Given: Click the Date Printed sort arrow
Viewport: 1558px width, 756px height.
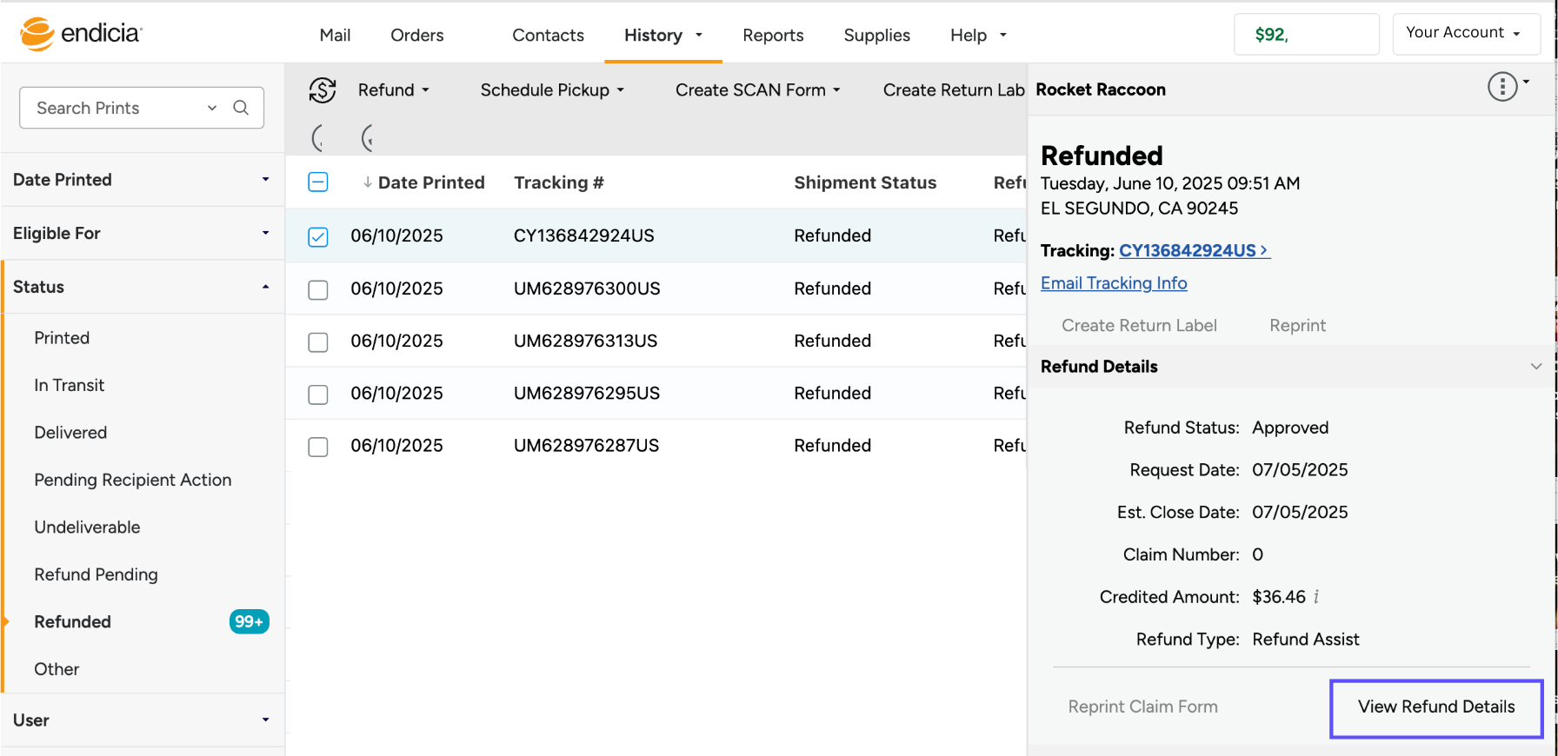Looking at the screenshot, I should [367, 182].
